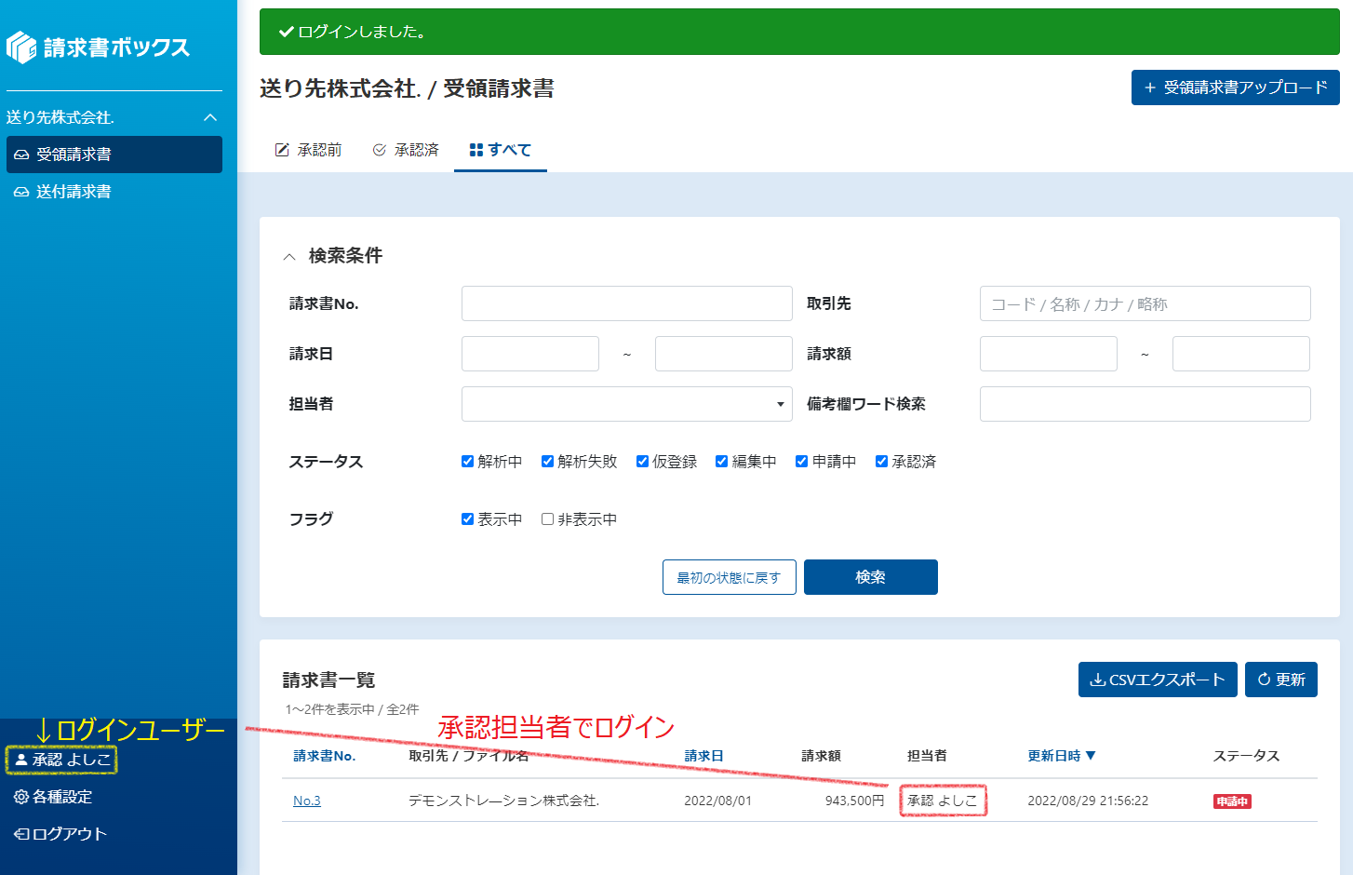Sort the list by 更新日時 column
This screenshot has height=875, width=1353.
pos(1061,756)
